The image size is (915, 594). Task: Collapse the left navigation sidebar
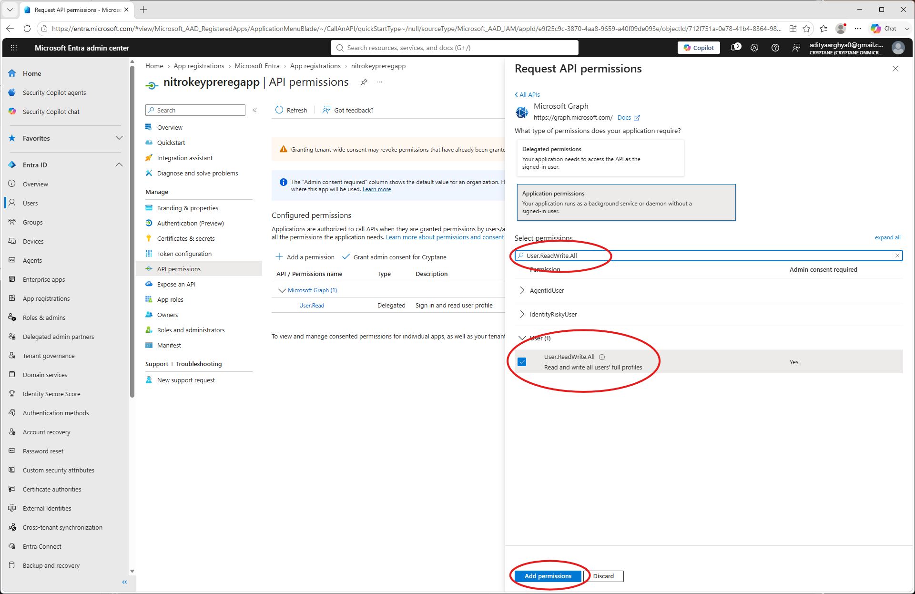(124, 582)
